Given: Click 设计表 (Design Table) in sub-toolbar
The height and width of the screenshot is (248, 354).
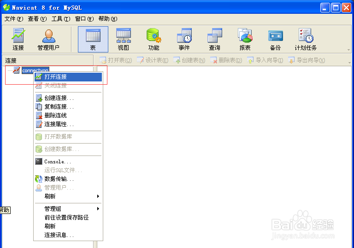Looking at the screenshot, I should 153,60.
